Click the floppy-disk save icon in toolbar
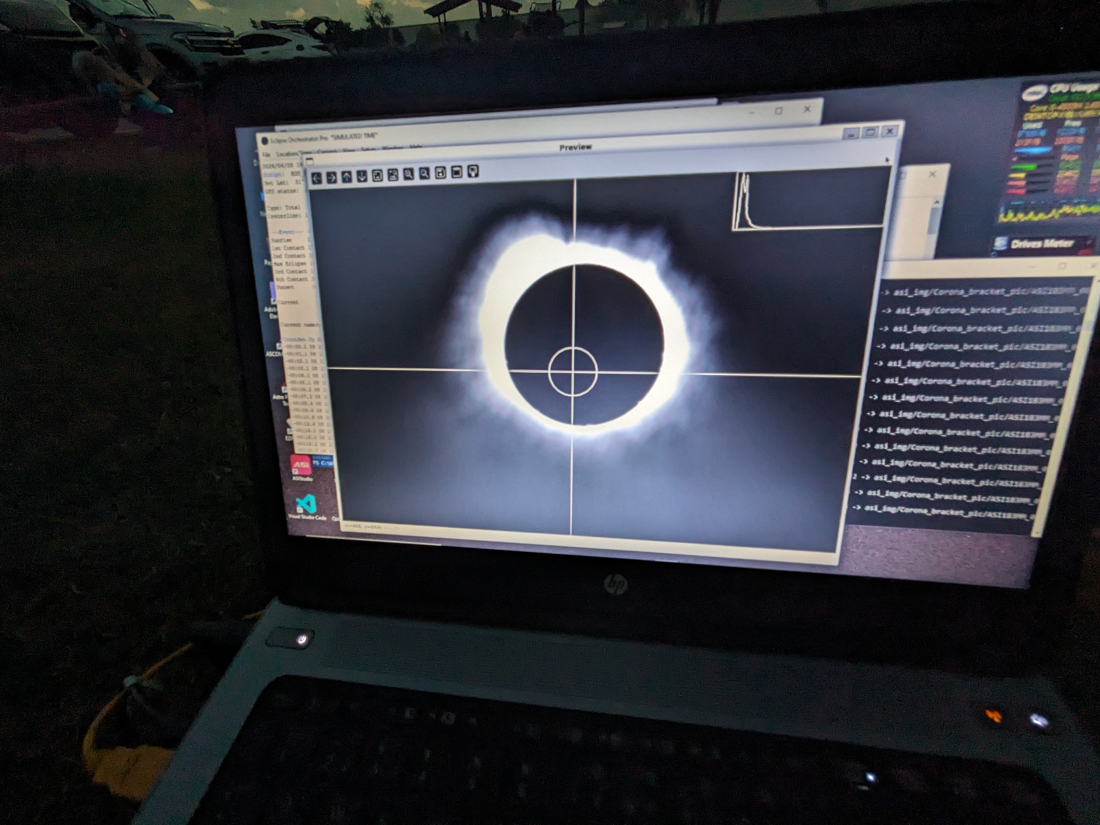The width and height of the screenshot is (1100, 825). pyautogui.click(x=440, y=173)
